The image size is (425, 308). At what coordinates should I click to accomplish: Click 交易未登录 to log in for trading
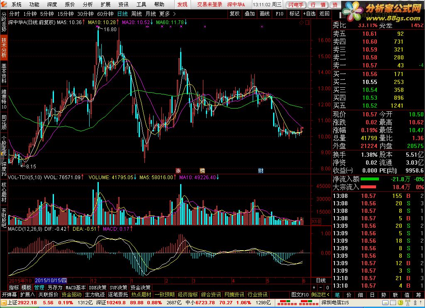210,4
